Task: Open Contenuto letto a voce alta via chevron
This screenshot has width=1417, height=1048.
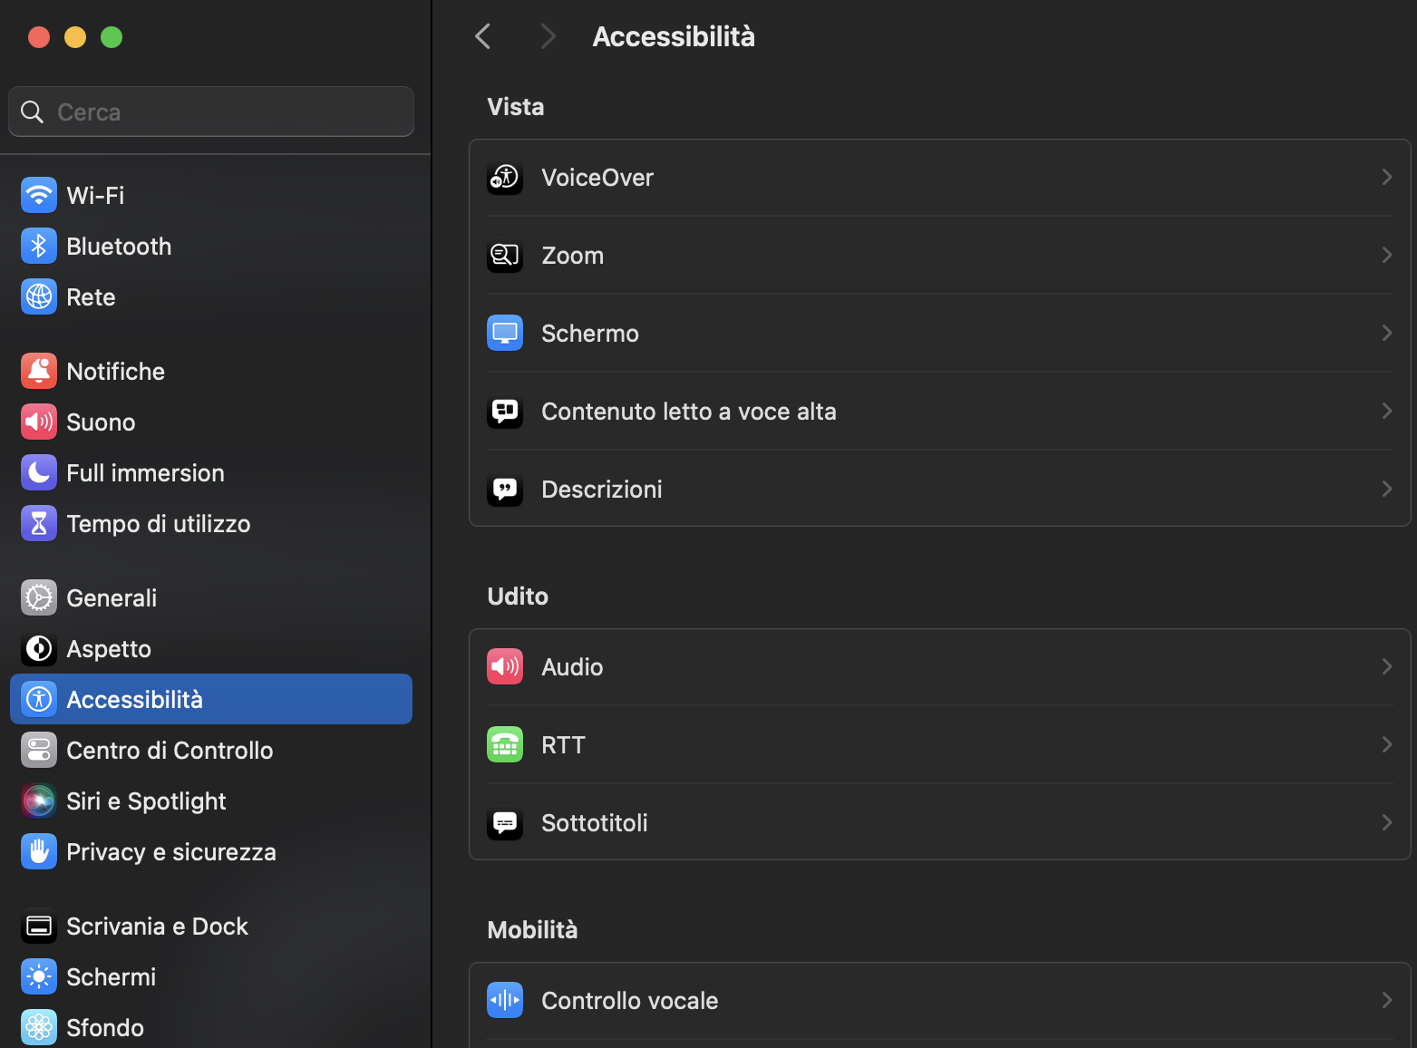Action: pyautogui.click(x=1386, y=411)
